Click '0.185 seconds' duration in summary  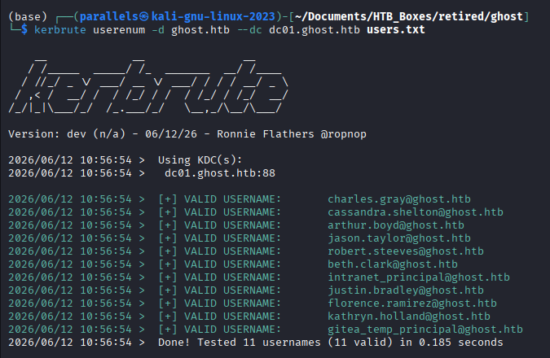pos(461,343)
